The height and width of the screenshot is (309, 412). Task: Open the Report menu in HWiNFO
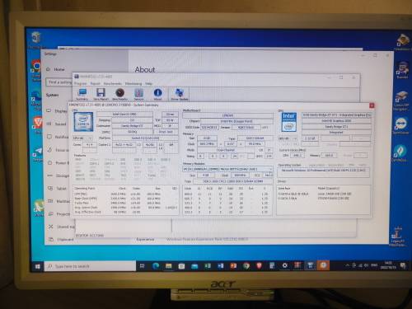95,83
